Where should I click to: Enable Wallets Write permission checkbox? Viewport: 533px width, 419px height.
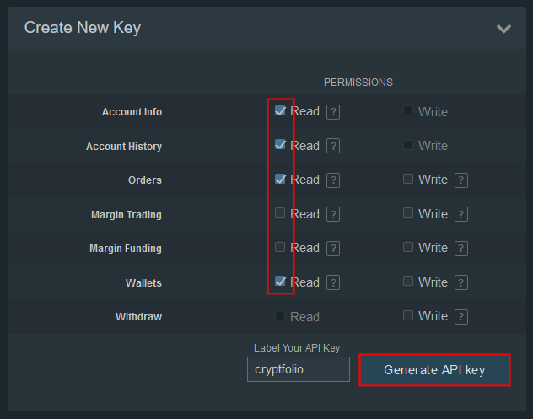pos(408,281)
